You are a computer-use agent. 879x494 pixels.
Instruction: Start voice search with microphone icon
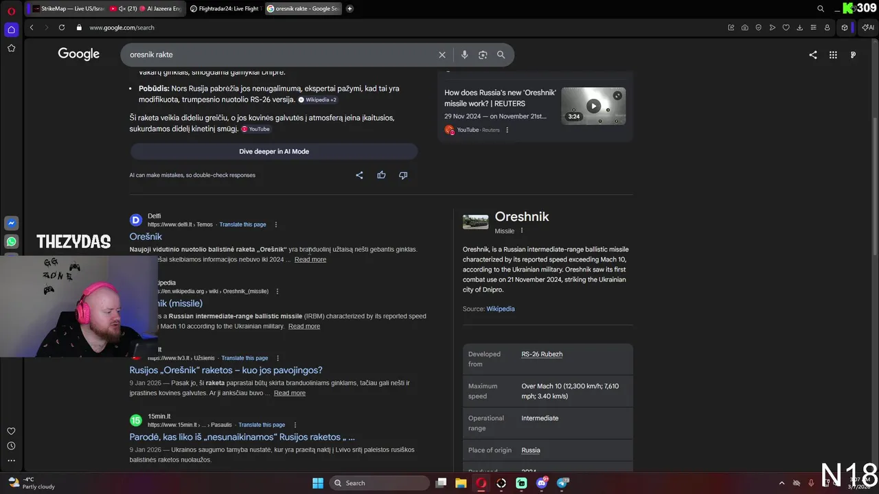point(464,55)
